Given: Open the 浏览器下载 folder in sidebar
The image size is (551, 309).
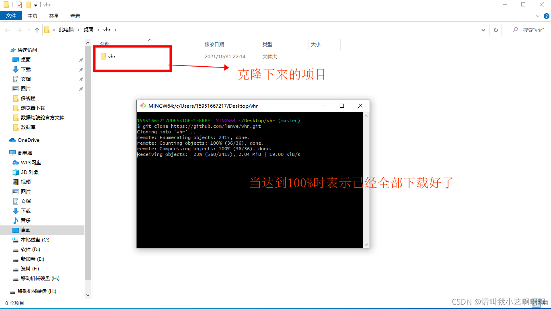Looking at the screenshot, I should pyautogui.click(x=33, y=108).
